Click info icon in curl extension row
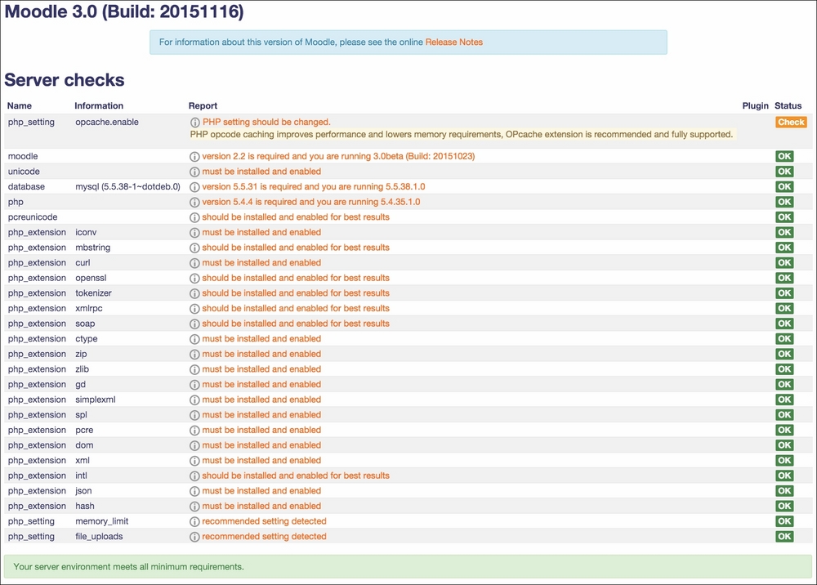This screenshot has height=585, width=817. point(194,262)
